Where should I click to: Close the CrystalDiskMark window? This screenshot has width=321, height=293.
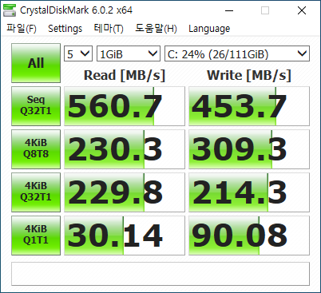(302, 10)
